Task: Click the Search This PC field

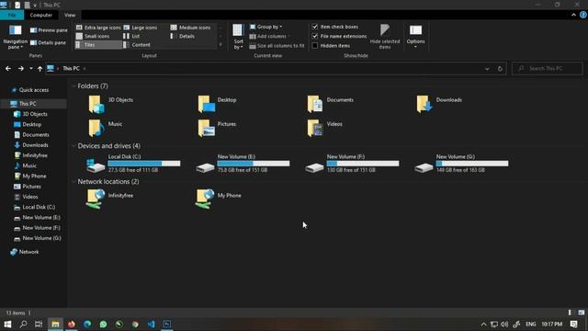Action: click(548, 69)
